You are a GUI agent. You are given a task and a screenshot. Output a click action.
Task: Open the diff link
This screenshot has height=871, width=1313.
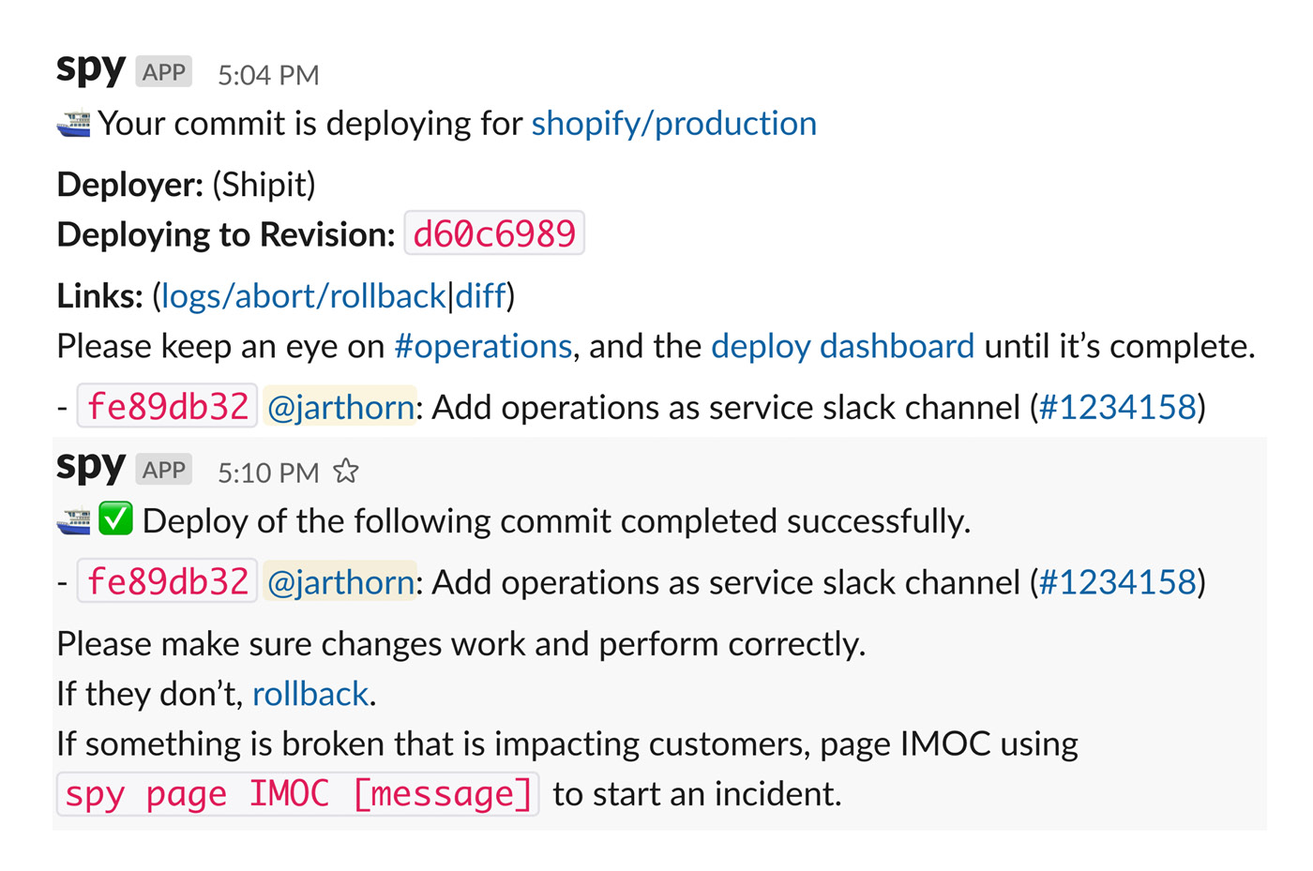(x=480, y=296)
